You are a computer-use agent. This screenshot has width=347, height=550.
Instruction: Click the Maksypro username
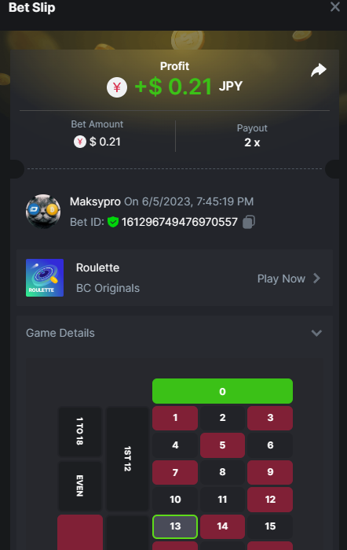(x=95, y=201)
